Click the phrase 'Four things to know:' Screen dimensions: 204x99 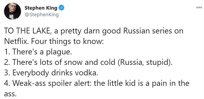pos(67,42)
